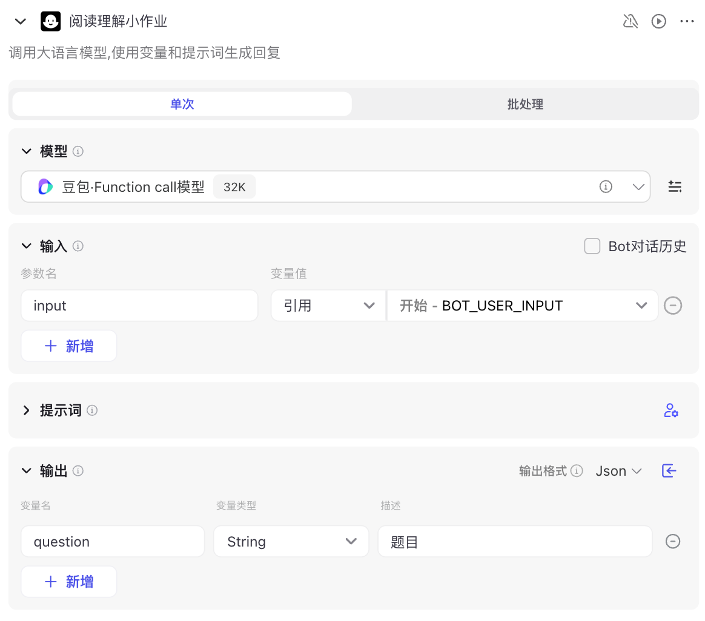Open model parameter settings sliders icon
The width and height of the screenshot is (705, 621).
(675, 186)
